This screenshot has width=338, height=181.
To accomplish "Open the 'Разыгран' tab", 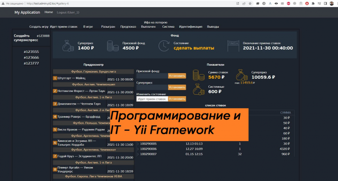I will (x=108, y=27).
